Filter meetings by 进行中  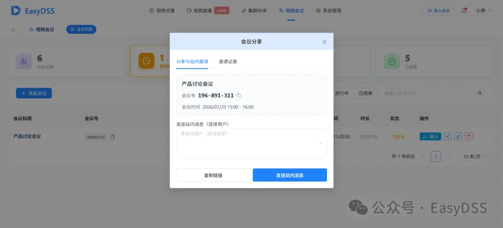(x=342, y=93)
